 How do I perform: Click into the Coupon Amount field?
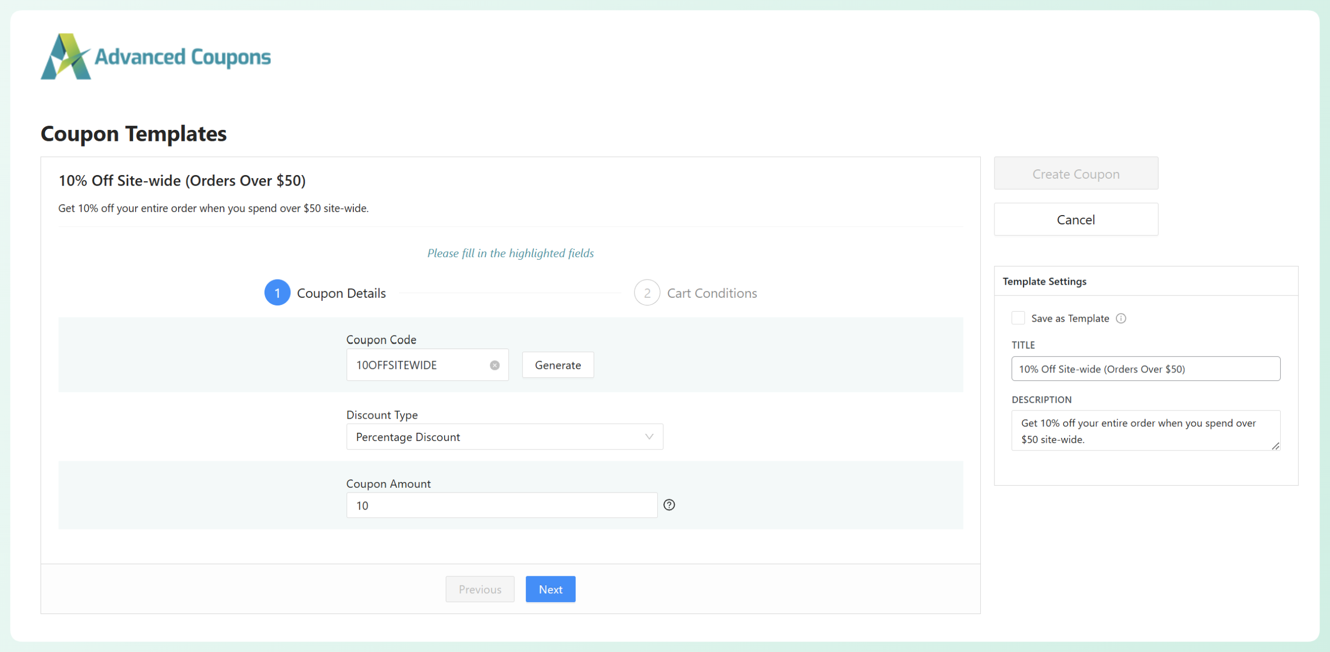(501, 505)
